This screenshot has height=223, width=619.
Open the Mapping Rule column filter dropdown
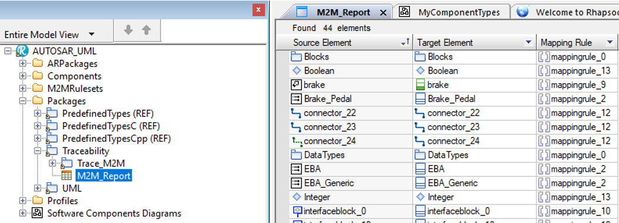610,43
